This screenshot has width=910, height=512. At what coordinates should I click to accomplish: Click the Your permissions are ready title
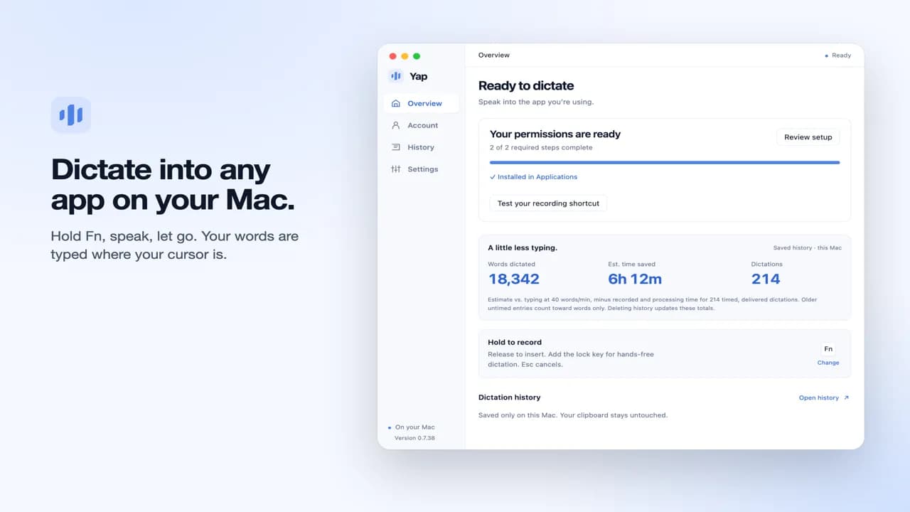click(x=555, y=134)
